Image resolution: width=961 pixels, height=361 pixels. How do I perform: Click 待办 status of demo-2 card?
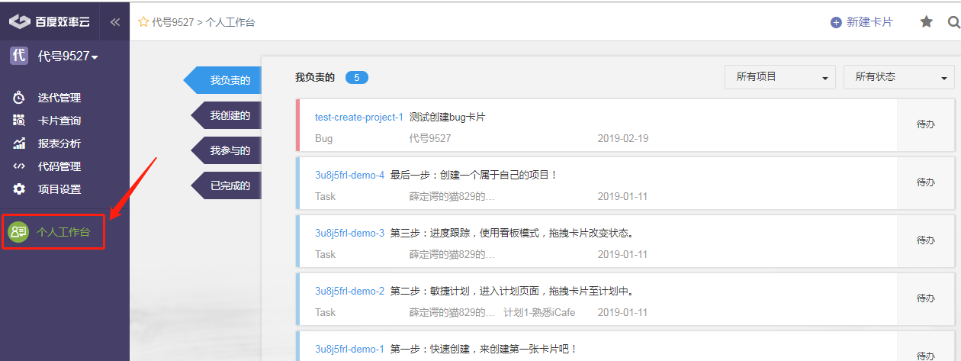[x=926, y=298]
